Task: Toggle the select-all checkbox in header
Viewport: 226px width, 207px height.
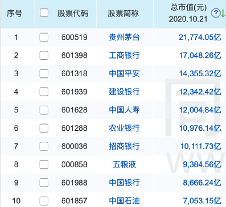Action: [x=44, y=13]
